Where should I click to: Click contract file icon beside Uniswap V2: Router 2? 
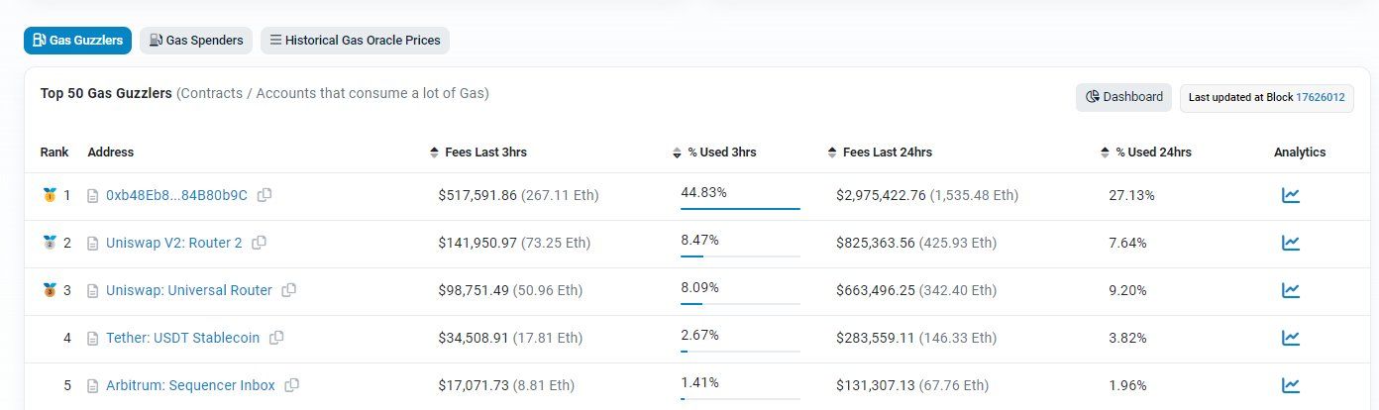coord(93,244)
